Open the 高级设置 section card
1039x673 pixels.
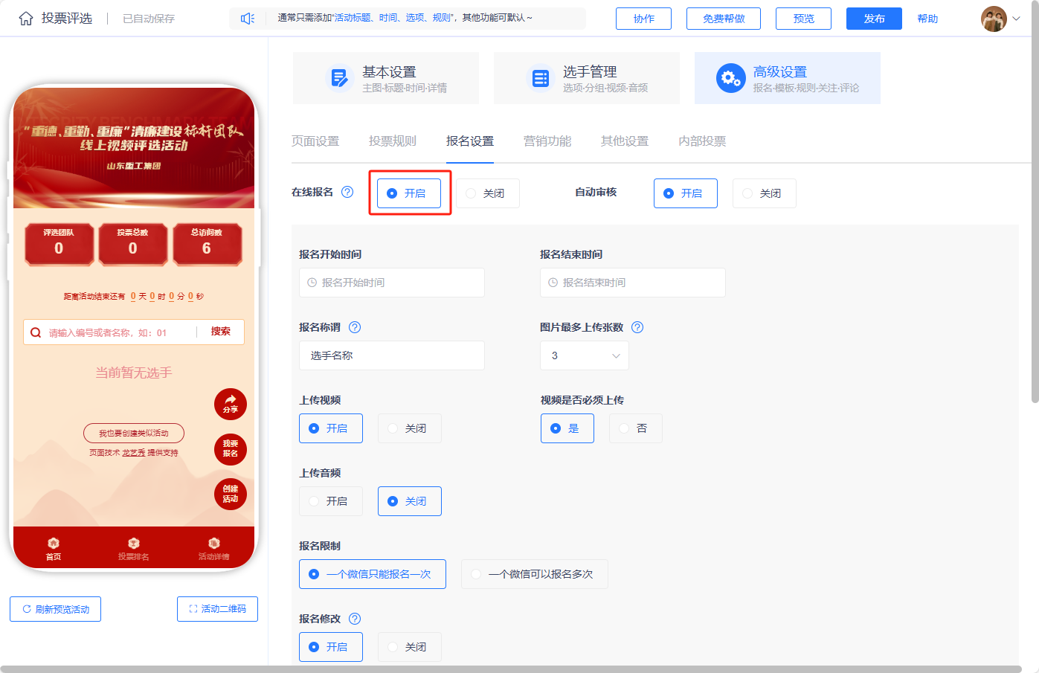coord(788,78)
